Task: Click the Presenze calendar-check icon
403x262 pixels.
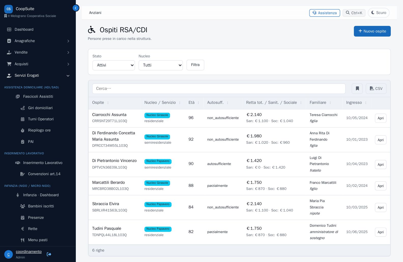Action: click(23, 218)
